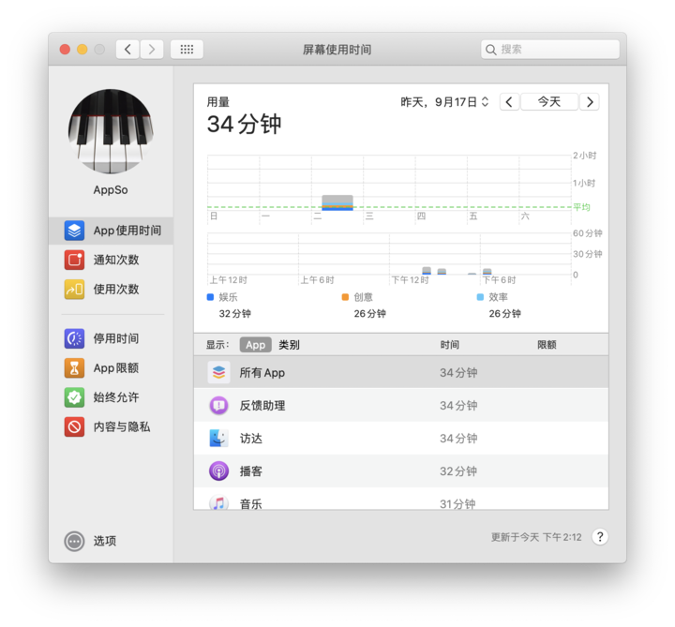Open 内容与隐私 settings
This screenshot has width=675, height=627.
[111, 426]
